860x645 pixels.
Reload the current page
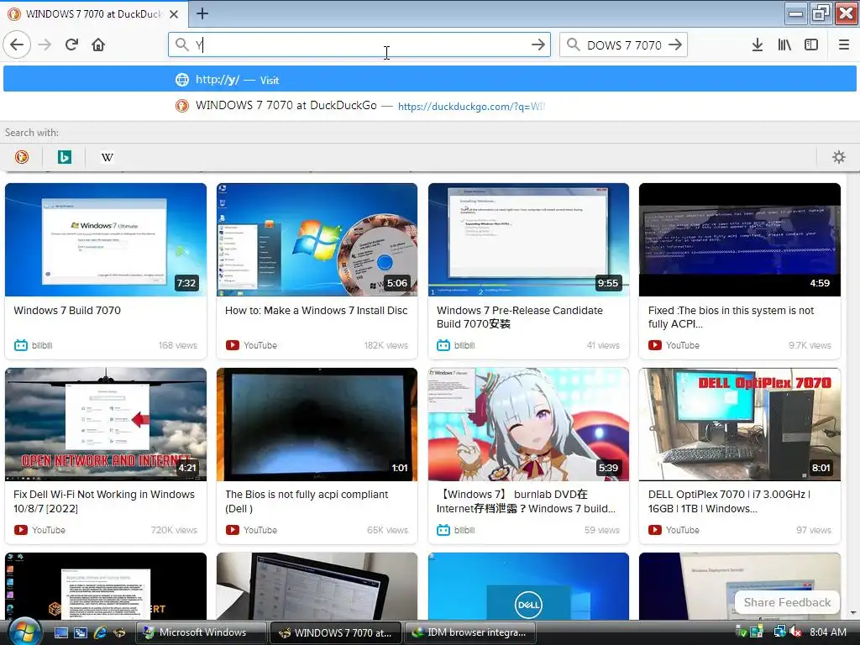click(71, 45)
